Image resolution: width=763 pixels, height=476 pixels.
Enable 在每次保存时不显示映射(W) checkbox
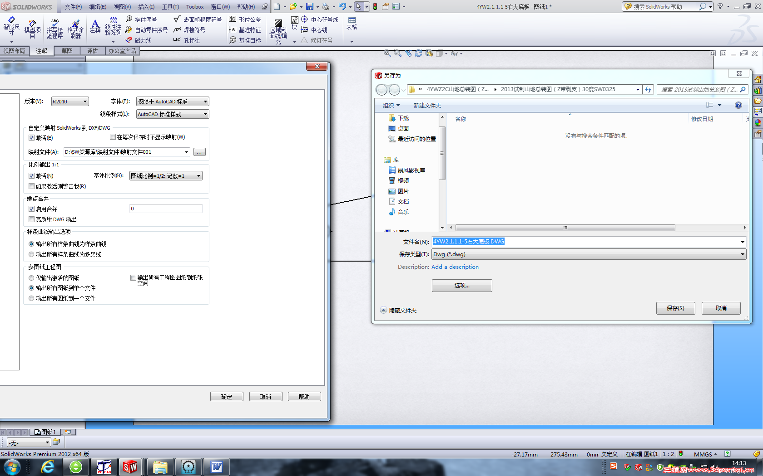click(x=113, y=137)
